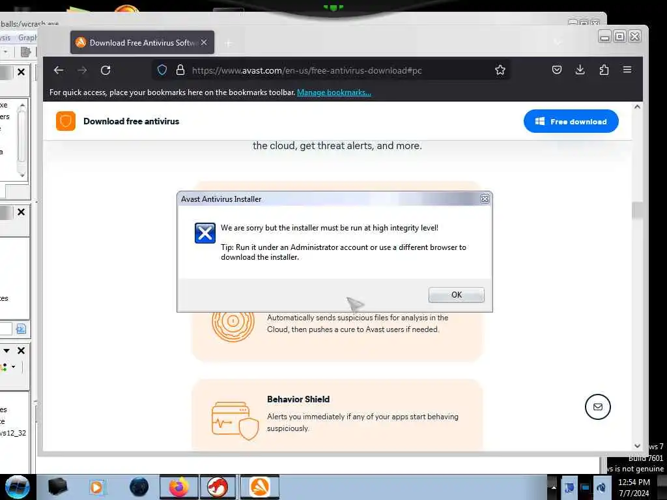Go back to the previous page in Firefox
This screenshot has width=667, height=500.
tap(59, 70)
